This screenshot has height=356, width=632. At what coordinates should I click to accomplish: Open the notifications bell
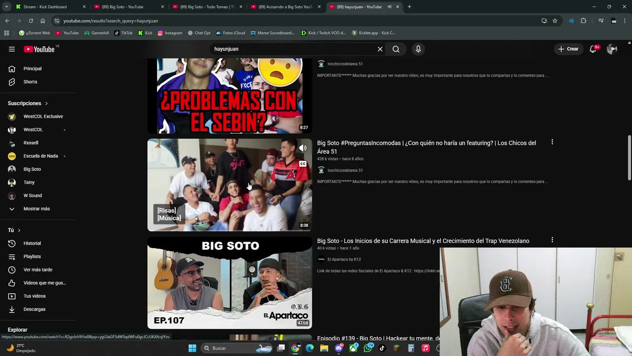tap(593, 49)
